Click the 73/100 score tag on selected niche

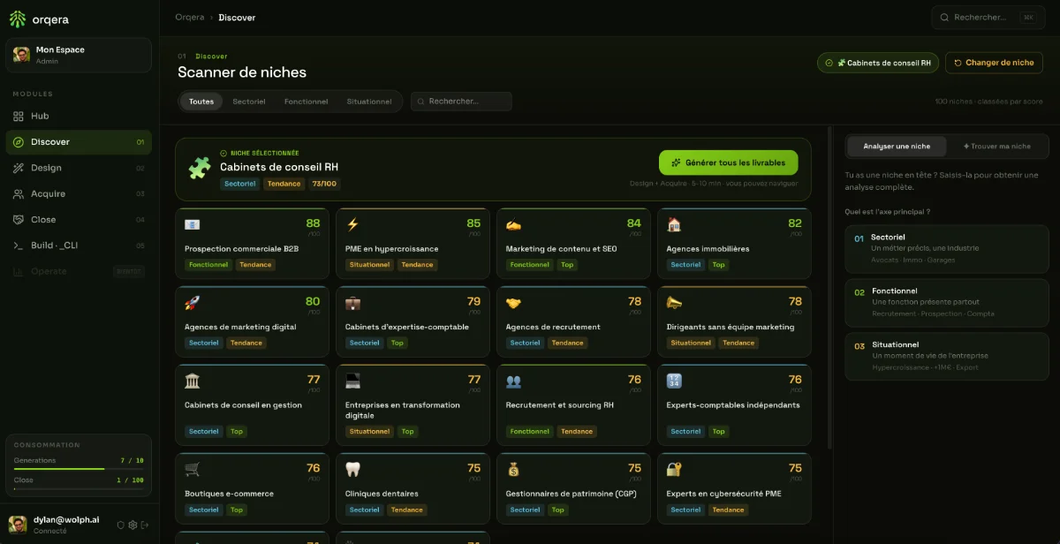pyautogui.click(x=325, y=184)
